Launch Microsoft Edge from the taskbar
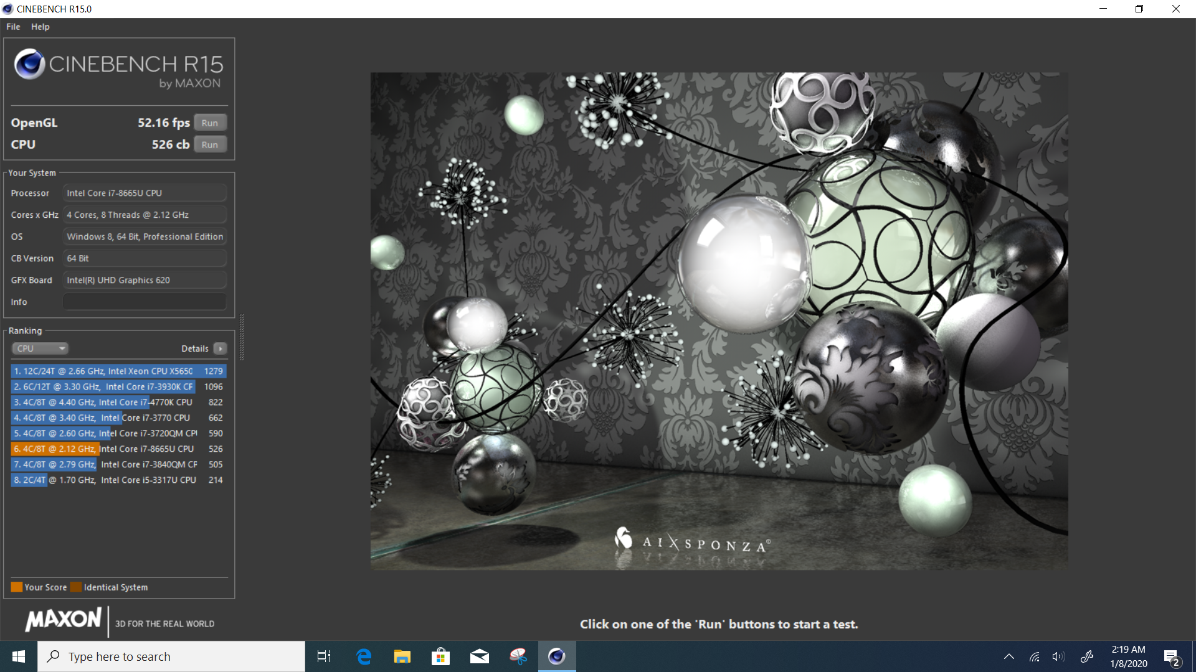1196x672 pixels. click(x=364, y=656)
